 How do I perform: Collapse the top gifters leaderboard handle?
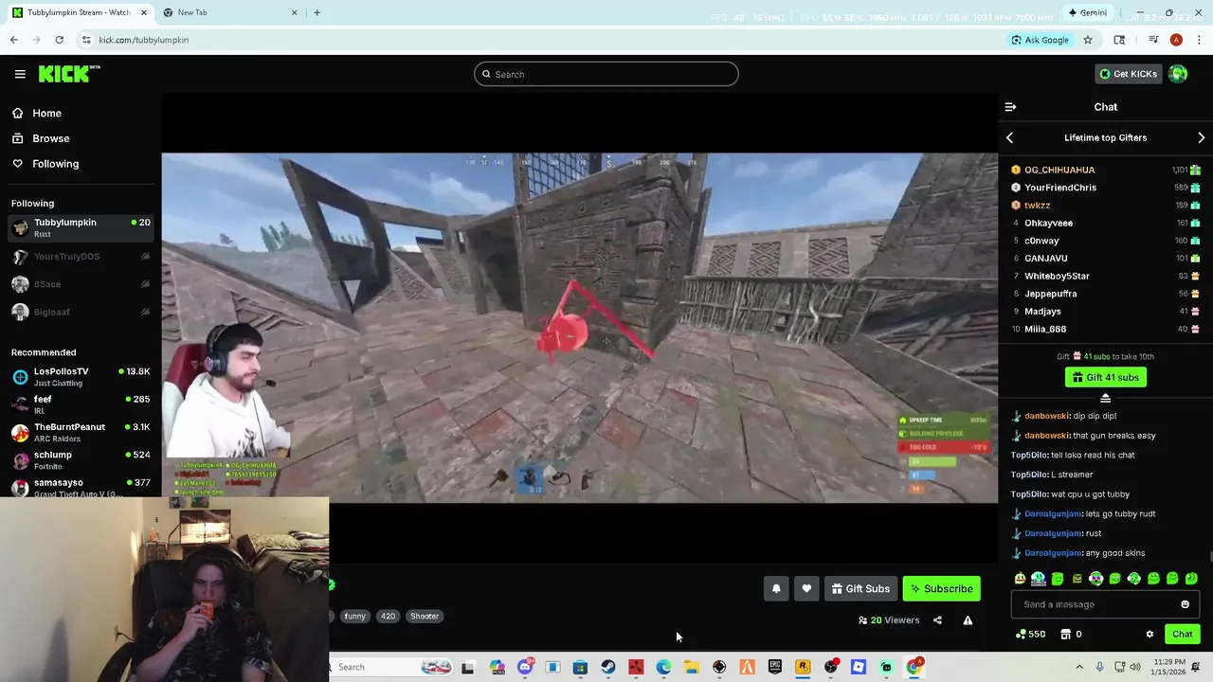(1105, 398)
